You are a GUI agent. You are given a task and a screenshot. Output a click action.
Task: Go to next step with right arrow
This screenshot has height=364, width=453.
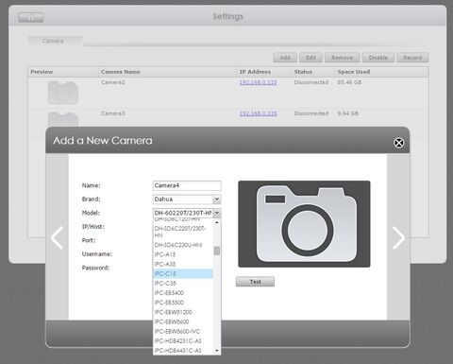click(398, 238)
